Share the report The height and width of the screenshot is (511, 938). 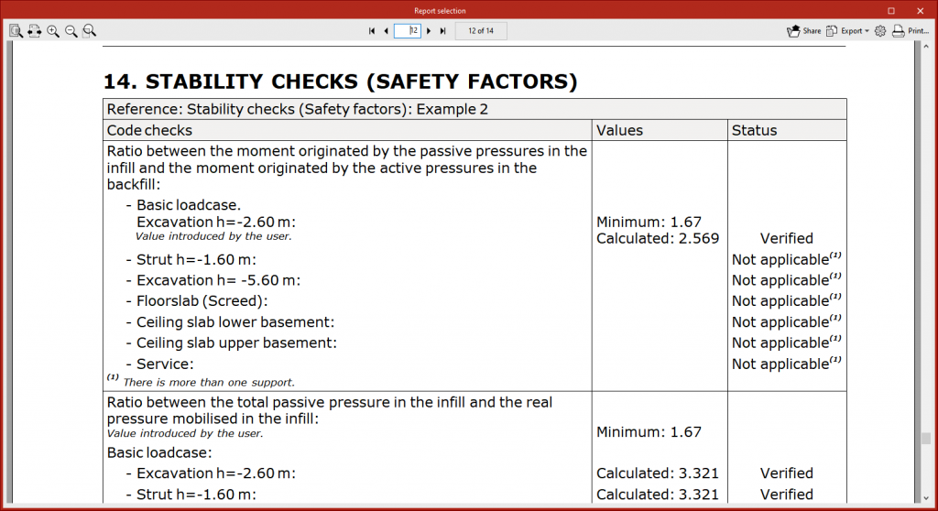coord(803,31)
